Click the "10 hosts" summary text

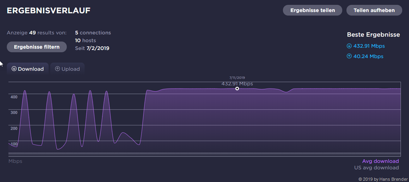[85, 40]
